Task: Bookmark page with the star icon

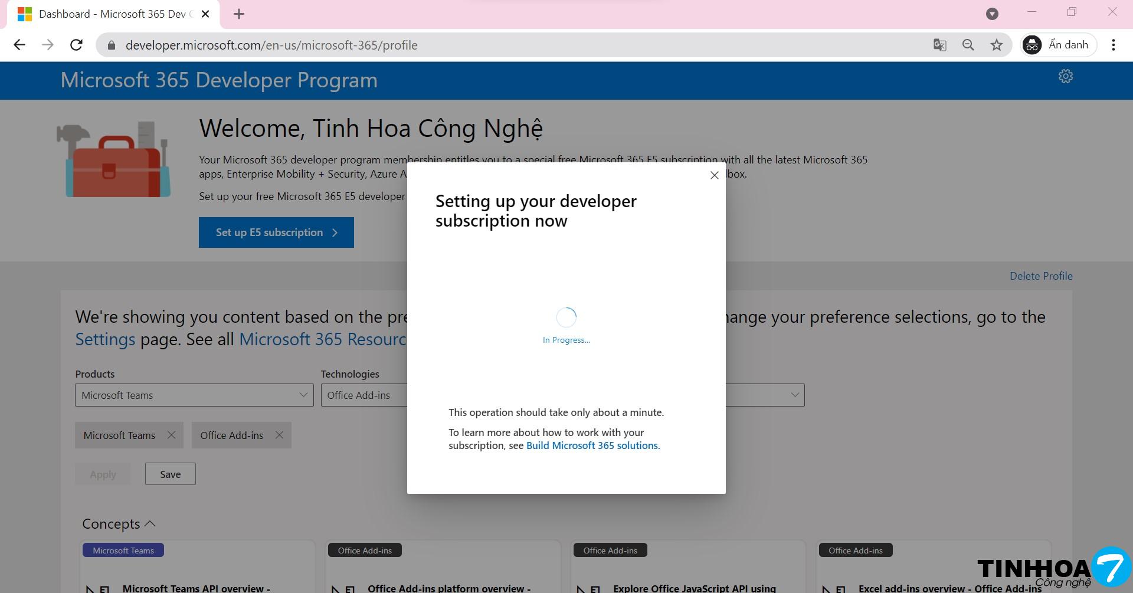Action: pyautogui.click(x=996, y=45)
